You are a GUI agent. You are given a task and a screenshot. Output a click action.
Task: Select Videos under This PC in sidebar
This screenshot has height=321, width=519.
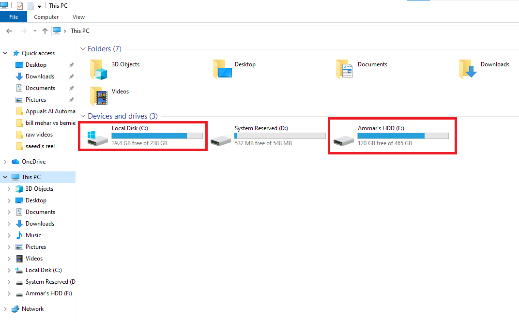pyautogui.click(x=34, y=259)
